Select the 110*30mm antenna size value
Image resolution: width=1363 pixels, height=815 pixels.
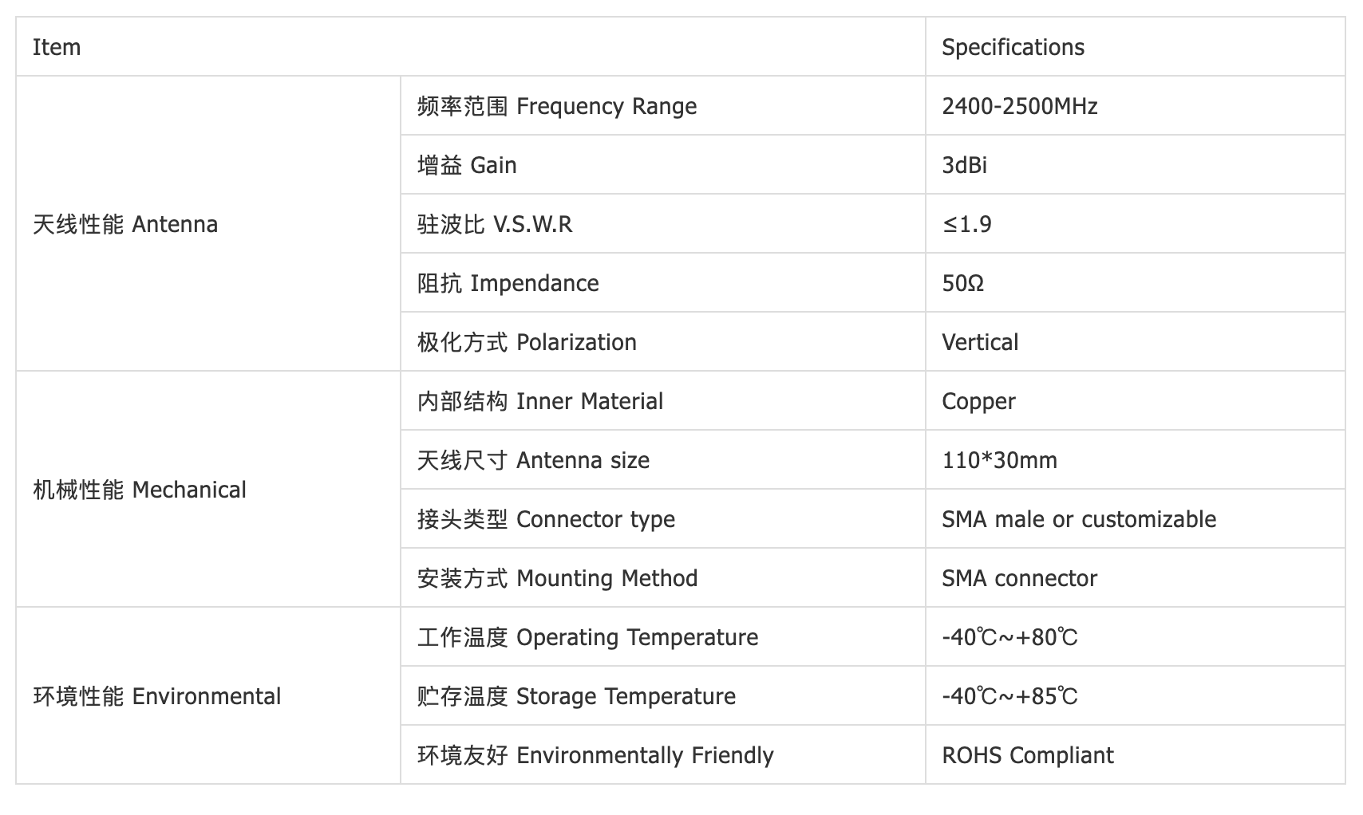999,460
